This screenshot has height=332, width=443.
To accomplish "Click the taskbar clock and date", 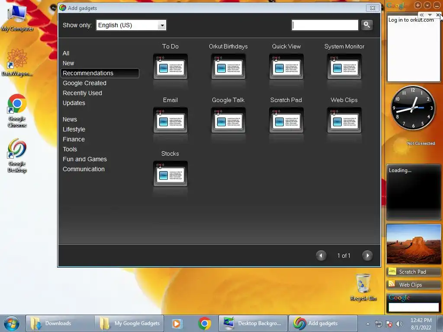I will pyautogui.click(x=421, y=324).
